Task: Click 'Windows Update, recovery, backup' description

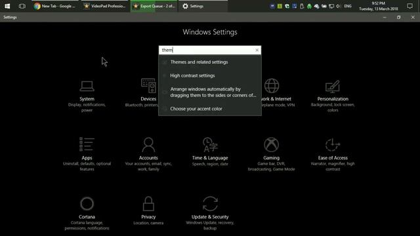Action: (x=210, y=226)
